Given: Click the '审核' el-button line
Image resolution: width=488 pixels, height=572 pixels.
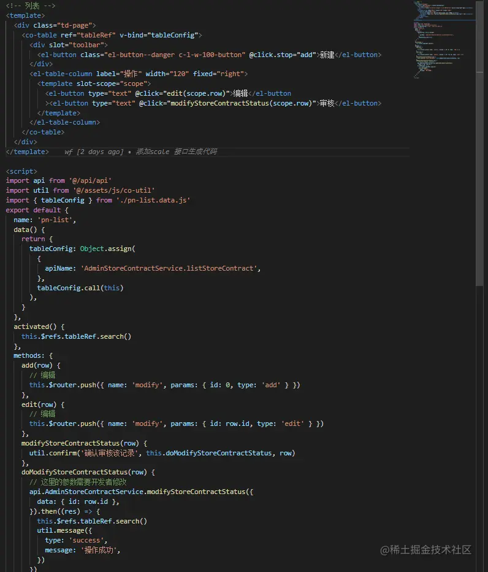Looking at the screenshot, I should coord(213,104).
